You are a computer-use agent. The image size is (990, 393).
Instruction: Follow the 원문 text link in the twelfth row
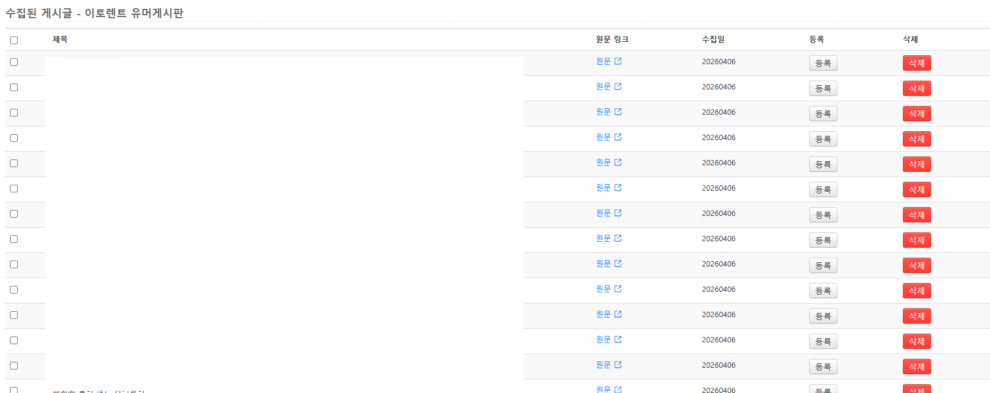603,339
